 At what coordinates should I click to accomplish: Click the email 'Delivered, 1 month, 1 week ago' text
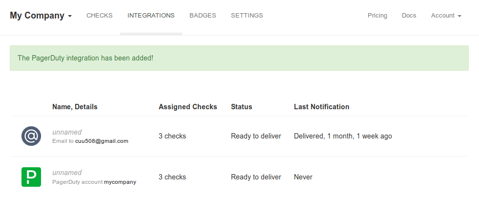click(343, 136)
